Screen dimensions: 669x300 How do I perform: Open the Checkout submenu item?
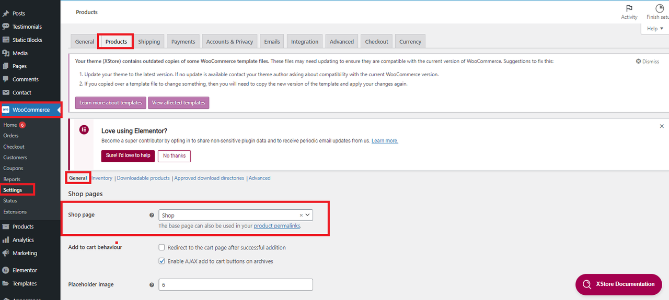pos(14,147)
